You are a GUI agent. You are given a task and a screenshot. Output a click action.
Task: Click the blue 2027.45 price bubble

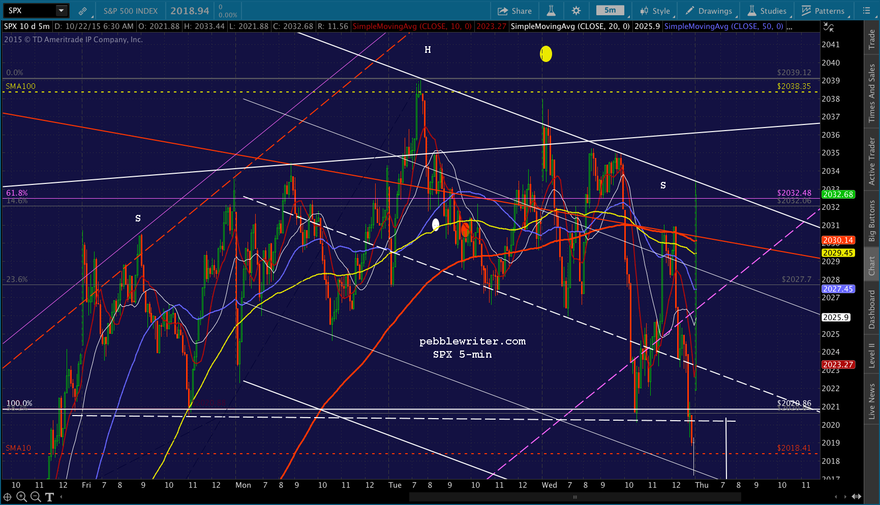click(x=838, y=289)
